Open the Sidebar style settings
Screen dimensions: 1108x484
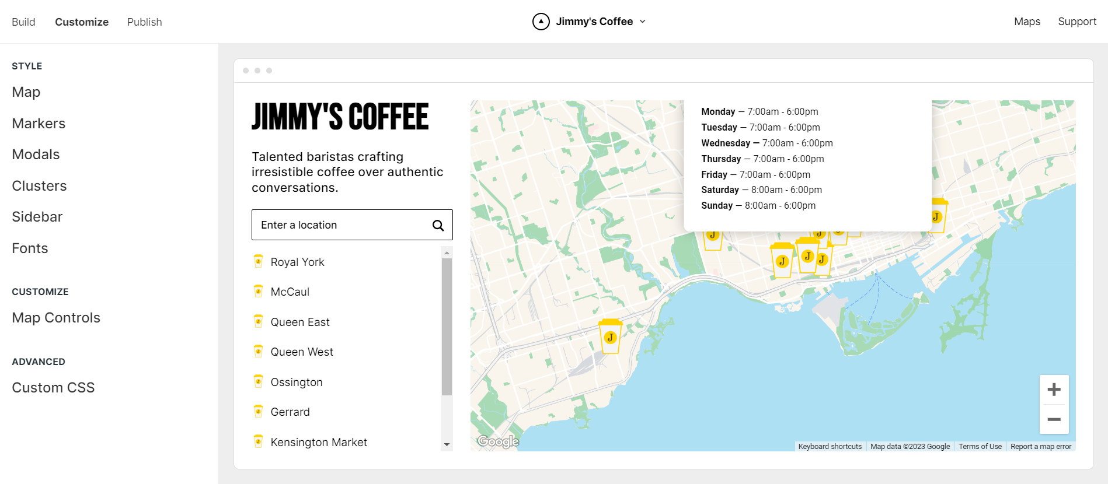point(37,217)
